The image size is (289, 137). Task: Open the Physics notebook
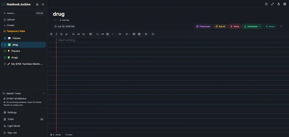coord(23,51)
